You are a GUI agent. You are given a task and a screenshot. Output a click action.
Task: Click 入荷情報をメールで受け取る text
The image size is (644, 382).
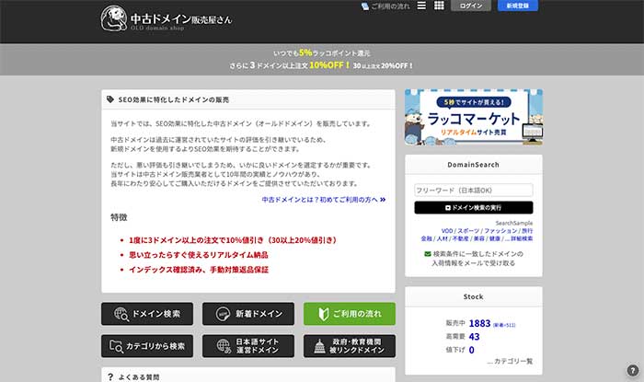tap(473, 263)
